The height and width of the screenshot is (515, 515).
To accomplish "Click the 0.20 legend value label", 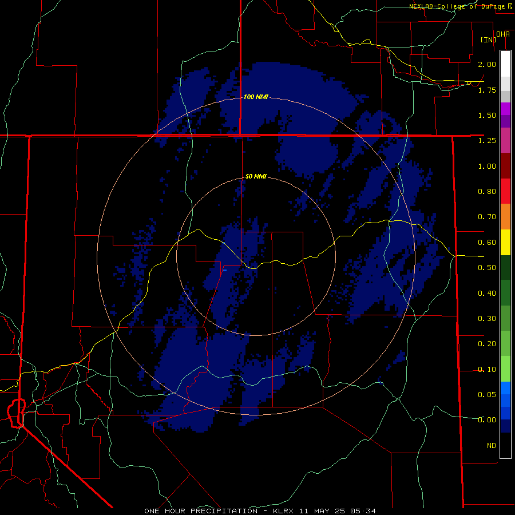I will click(487, 344).
